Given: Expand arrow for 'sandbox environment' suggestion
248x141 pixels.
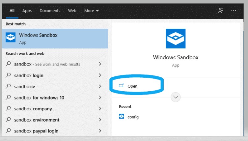Looking at the screenshot, I should point(100,120).
